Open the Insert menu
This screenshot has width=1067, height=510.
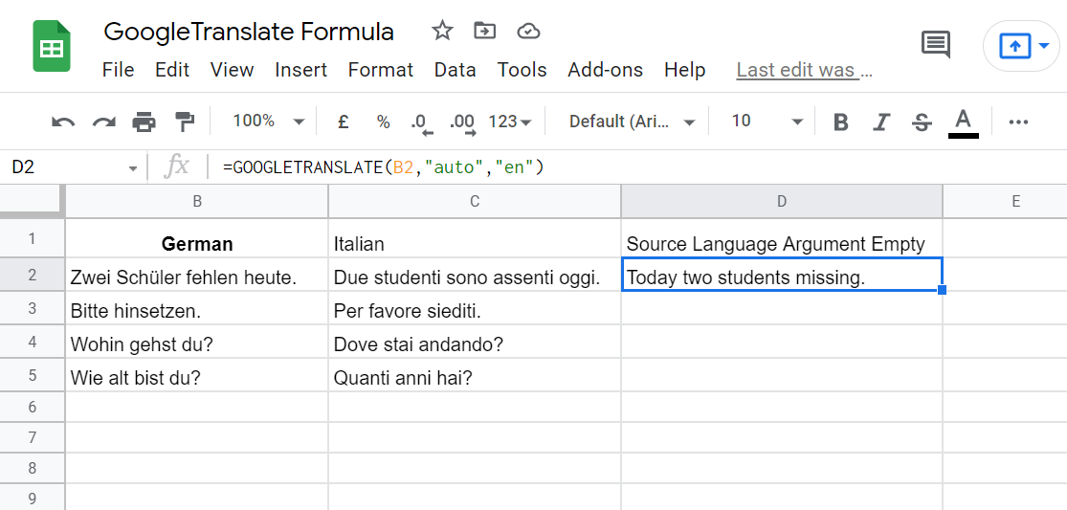(300, 70)
